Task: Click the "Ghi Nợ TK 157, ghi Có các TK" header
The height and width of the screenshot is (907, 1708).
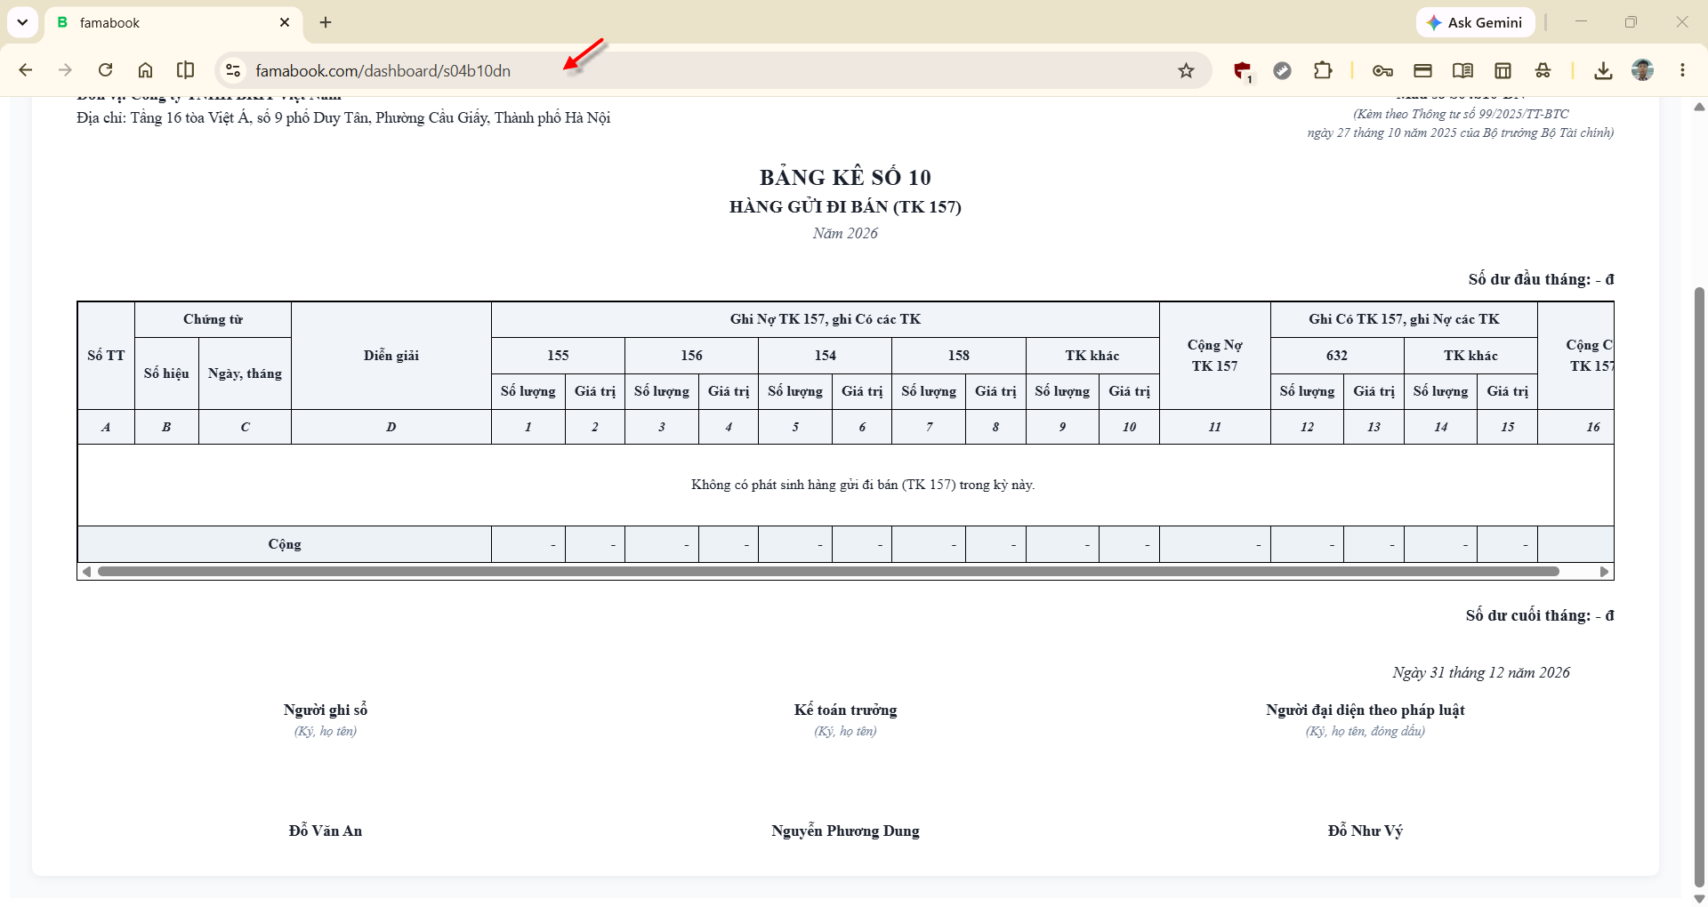Action: [826, 319]
